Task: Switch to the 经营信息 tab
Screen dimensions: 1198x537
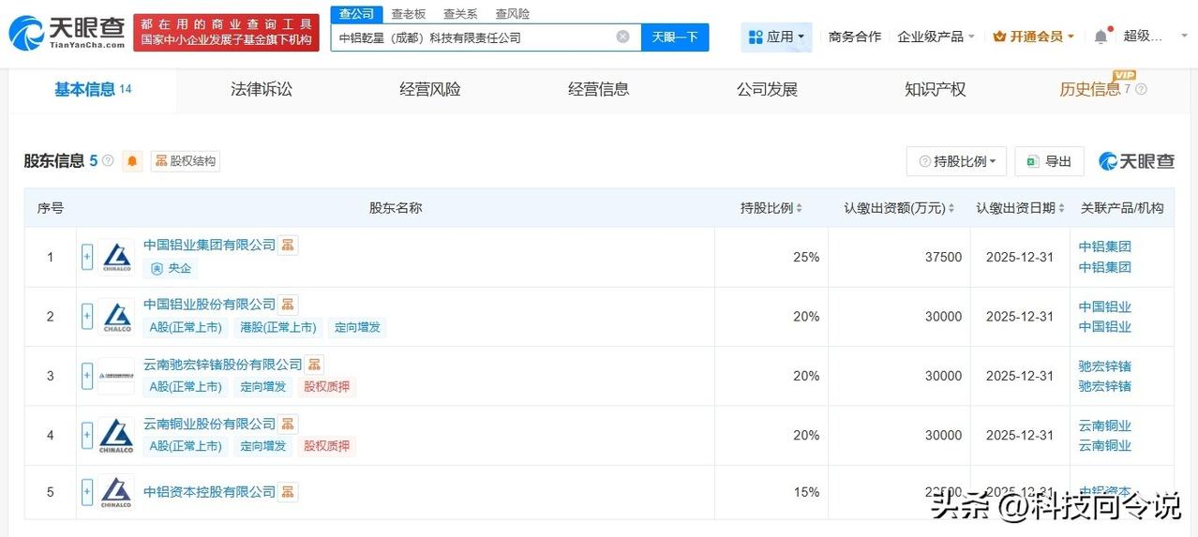Action: tap(599, 90)
